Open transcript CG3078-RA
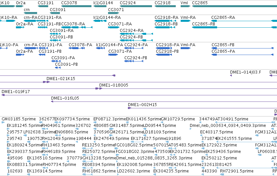 click(x=73, y=24)
